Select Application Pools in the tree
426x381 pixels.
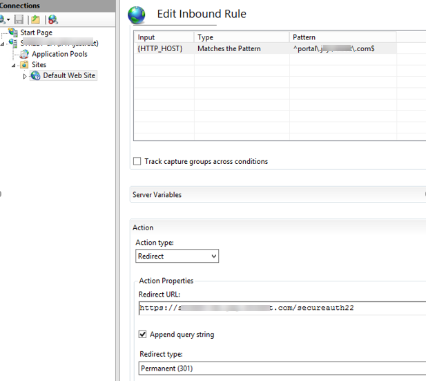59,54
